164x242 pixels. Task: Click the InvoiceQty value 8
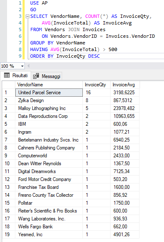(96, 100)
